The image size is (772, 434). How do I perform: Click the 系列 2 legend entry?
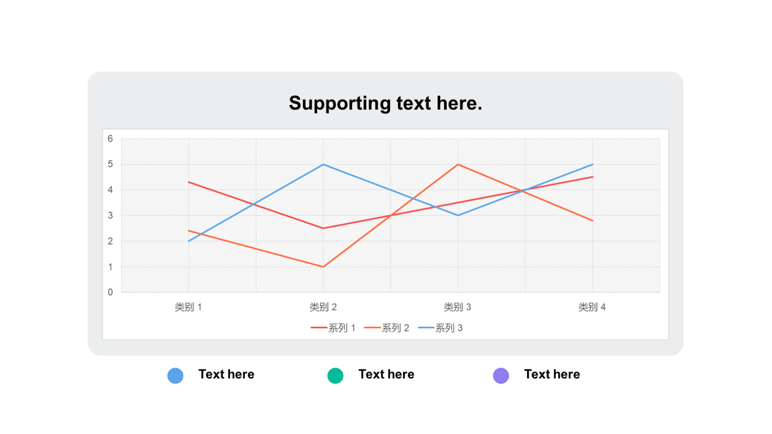point(387,328)
